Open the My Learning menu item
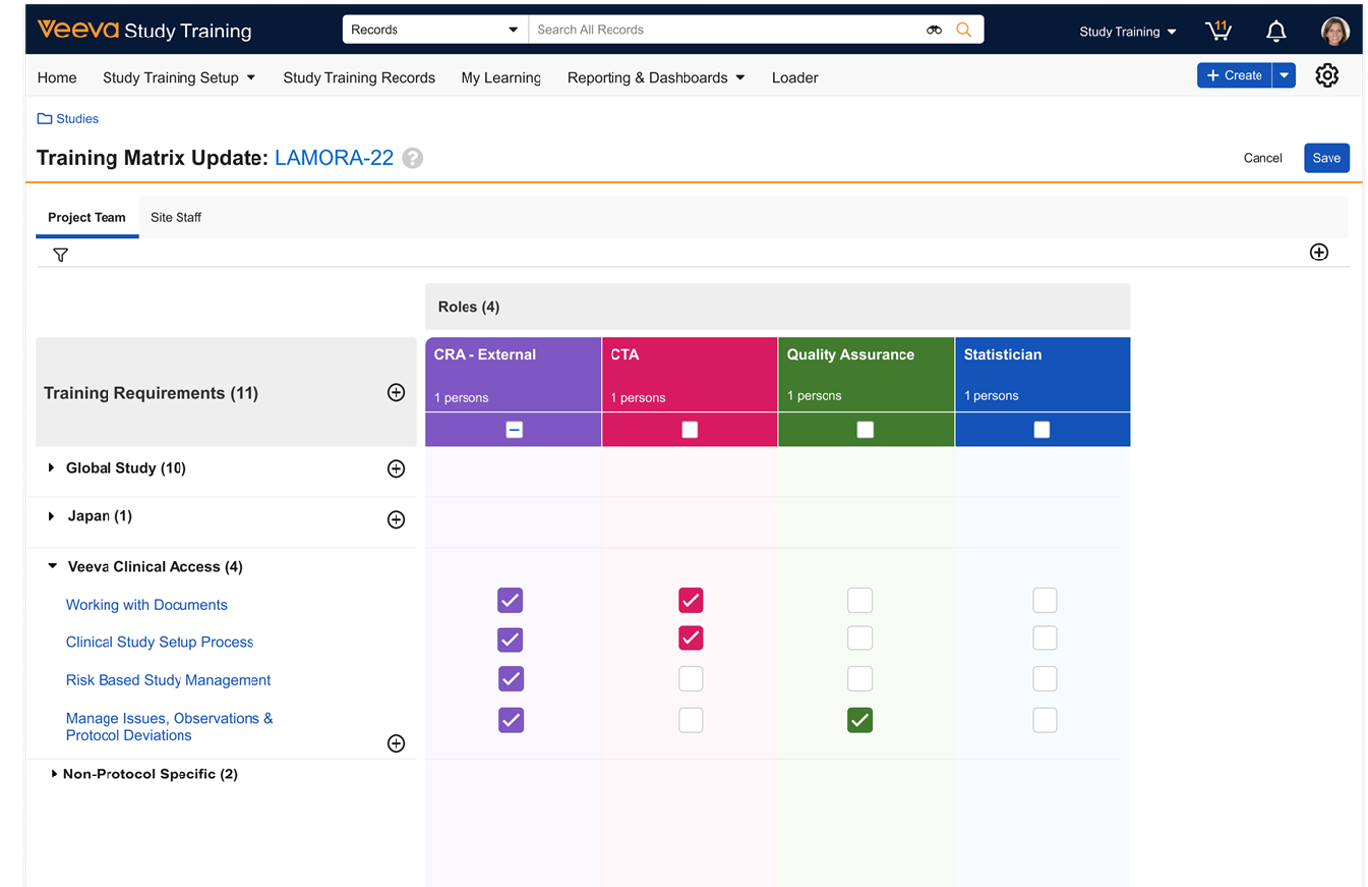The width and height of the screenshot is (1368, 887). click(500, 78)
